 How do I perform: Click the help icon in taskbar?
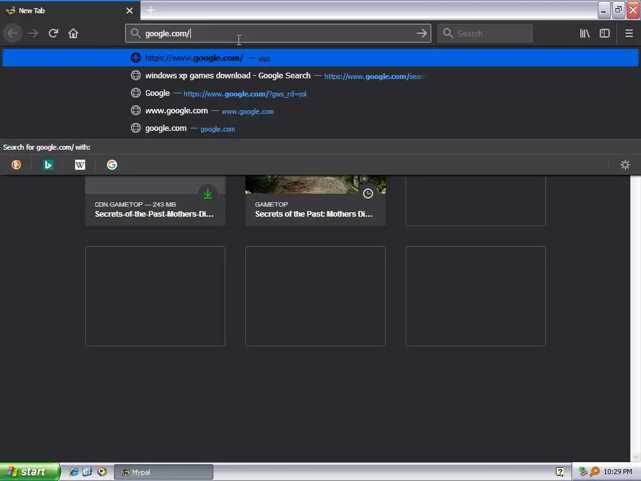[x=560, y=472]
